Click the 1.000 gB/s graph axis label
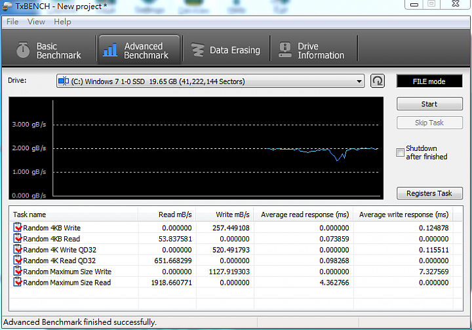The image size is (472, 330). (29, 172)
